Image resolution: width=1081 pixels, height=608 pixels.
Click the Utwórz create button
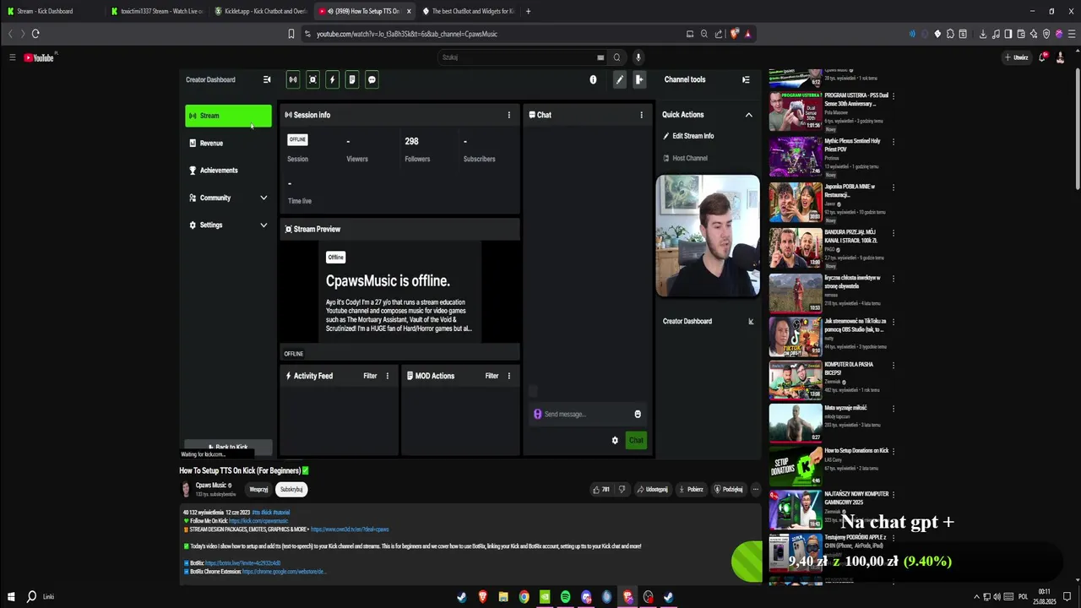(x=1016, y=57)
